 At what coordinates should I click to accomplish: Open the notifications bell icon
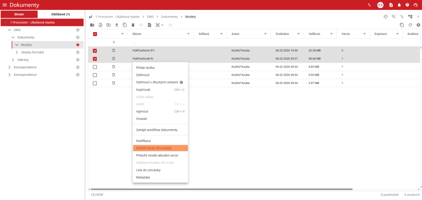point(399,5)
